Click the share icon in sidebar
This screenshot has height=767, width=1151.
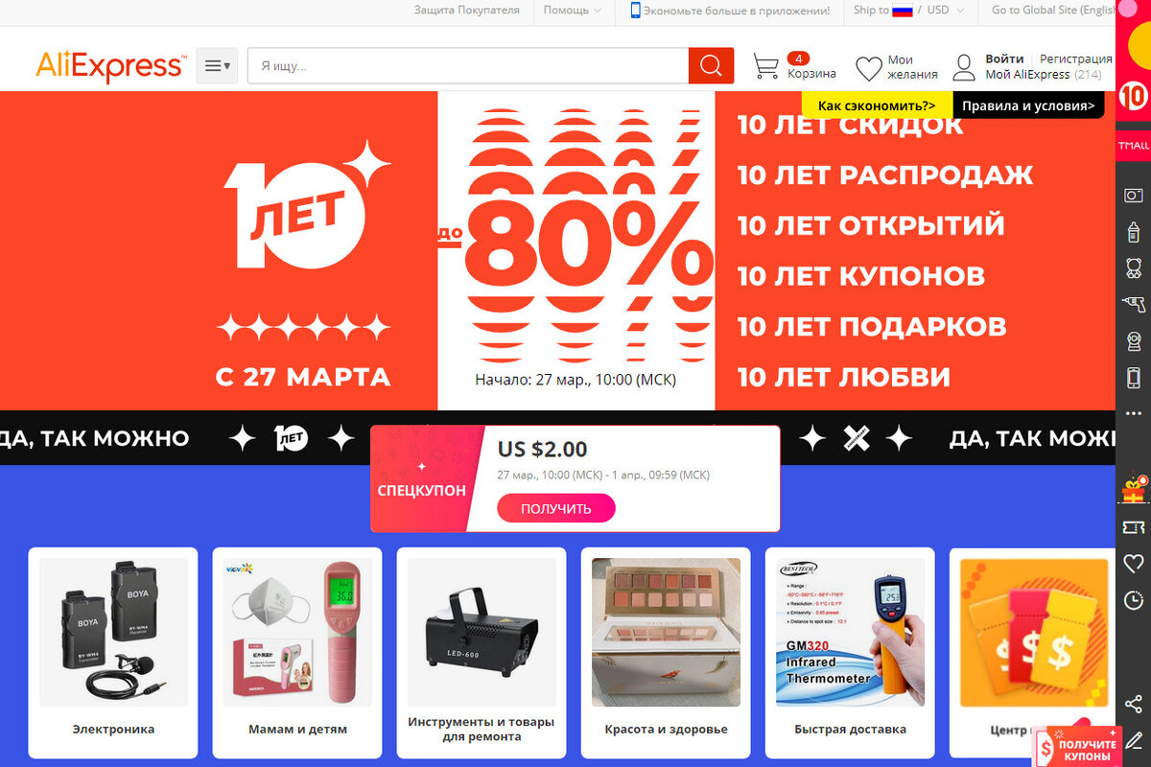tap(1134, 705)
